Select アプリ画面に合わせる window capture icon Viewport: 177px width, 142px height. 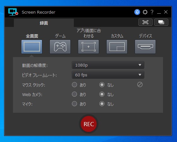coord(88,47)
